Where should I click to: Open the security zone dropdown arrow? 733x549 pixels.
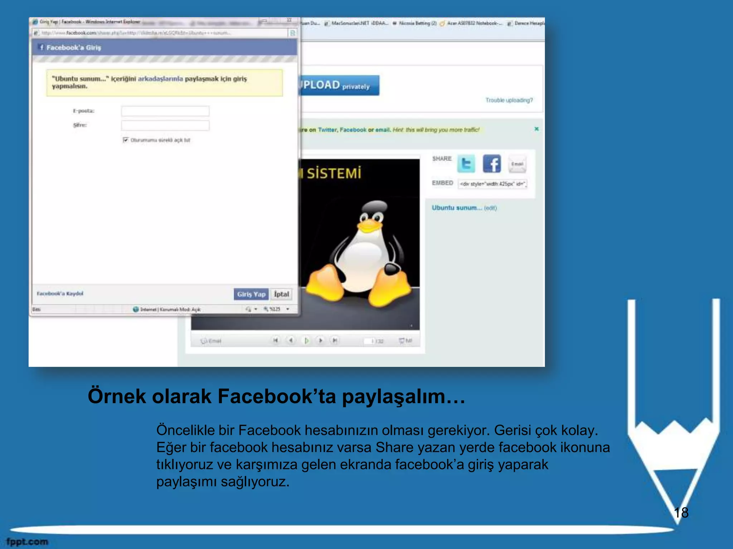pyautogui.click(x=256, y=309)
